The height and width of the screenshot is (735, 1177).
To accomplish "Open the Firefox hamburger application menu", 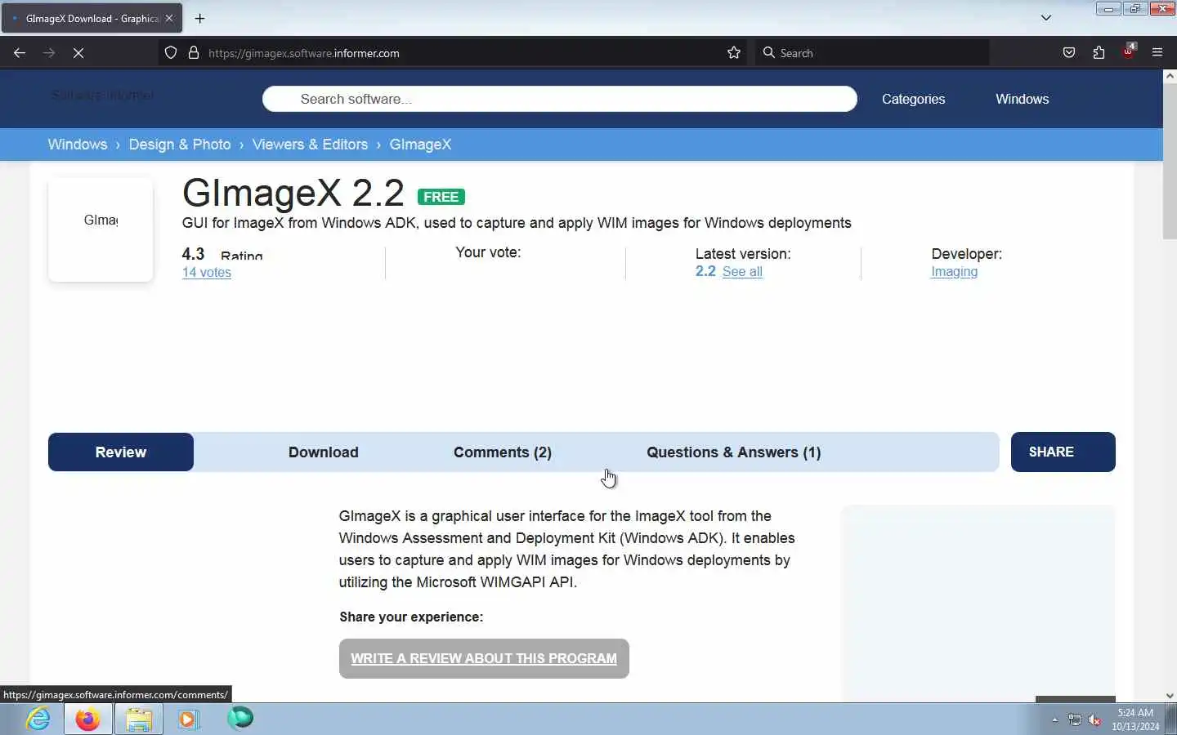I will pyautogui.click(x=1157, y=53).
